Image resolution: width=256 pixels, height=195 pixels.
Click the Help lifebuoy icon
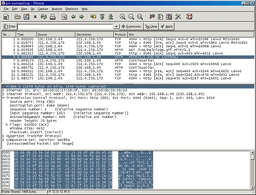[x=189, y=17]
